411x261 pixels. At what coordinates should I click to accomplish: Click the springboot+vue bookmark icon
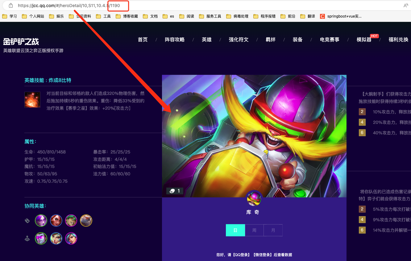322,16
